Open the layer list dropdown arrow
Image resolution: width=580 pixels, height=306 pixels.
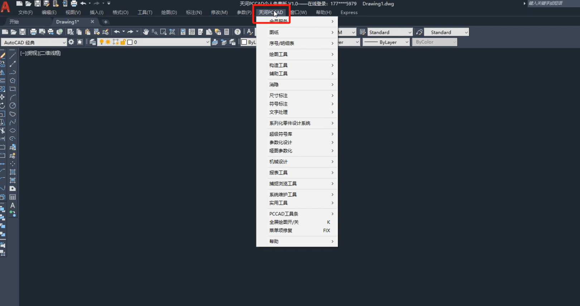207,42
